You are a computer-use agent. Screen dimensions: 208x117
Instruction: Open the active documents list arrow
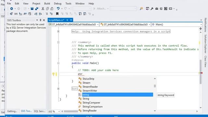[x=201, y=20]
